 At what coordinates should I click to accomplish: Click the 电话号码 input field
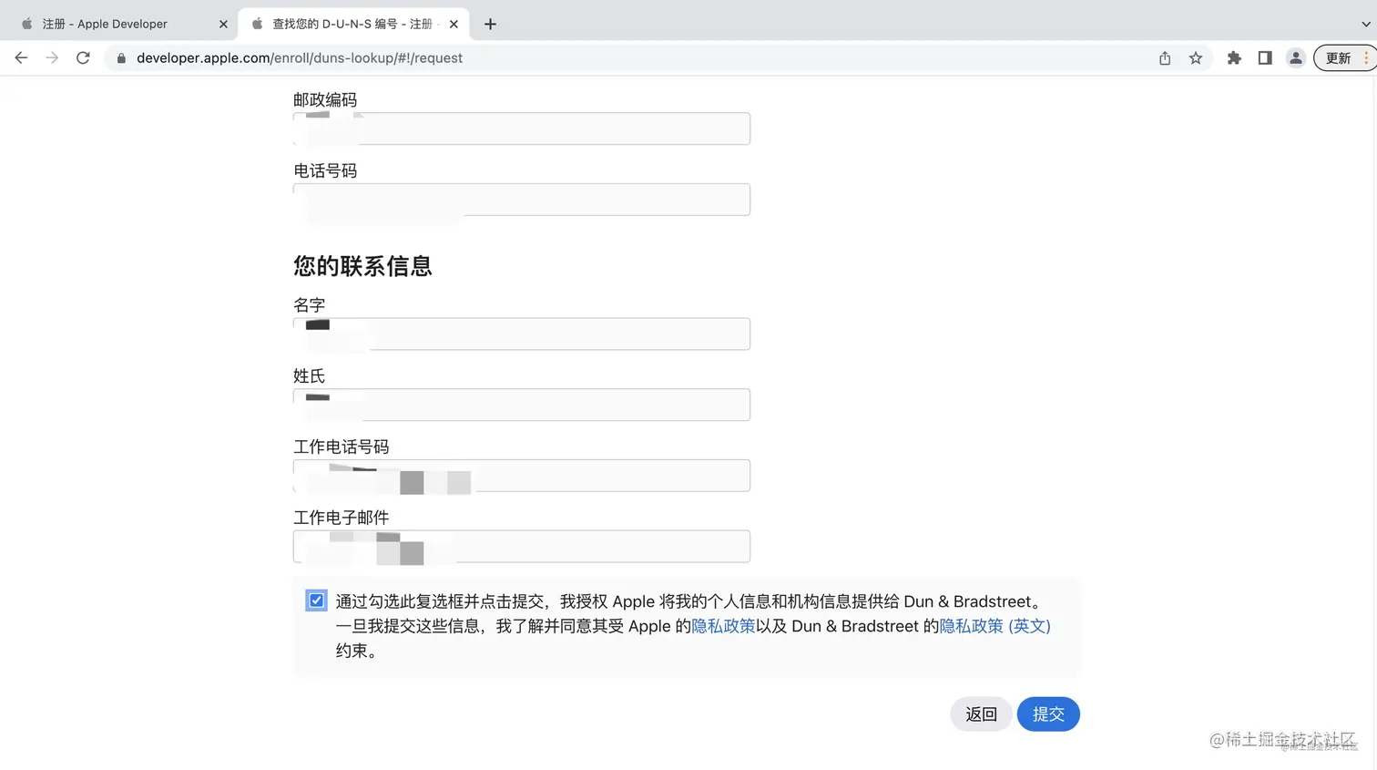coord(522,200)
